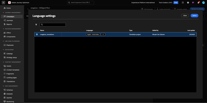The image size is (207, 103).
Task: Click the vangeluw_translations name cell
Action: coord(47,34)
